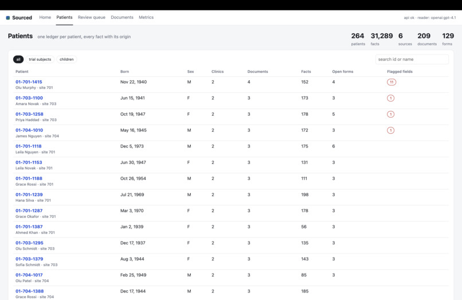Viewport: 462px width, 300px height.
Task: Click birth date Dec 5, 1973
Action: [x=132, y=146]
